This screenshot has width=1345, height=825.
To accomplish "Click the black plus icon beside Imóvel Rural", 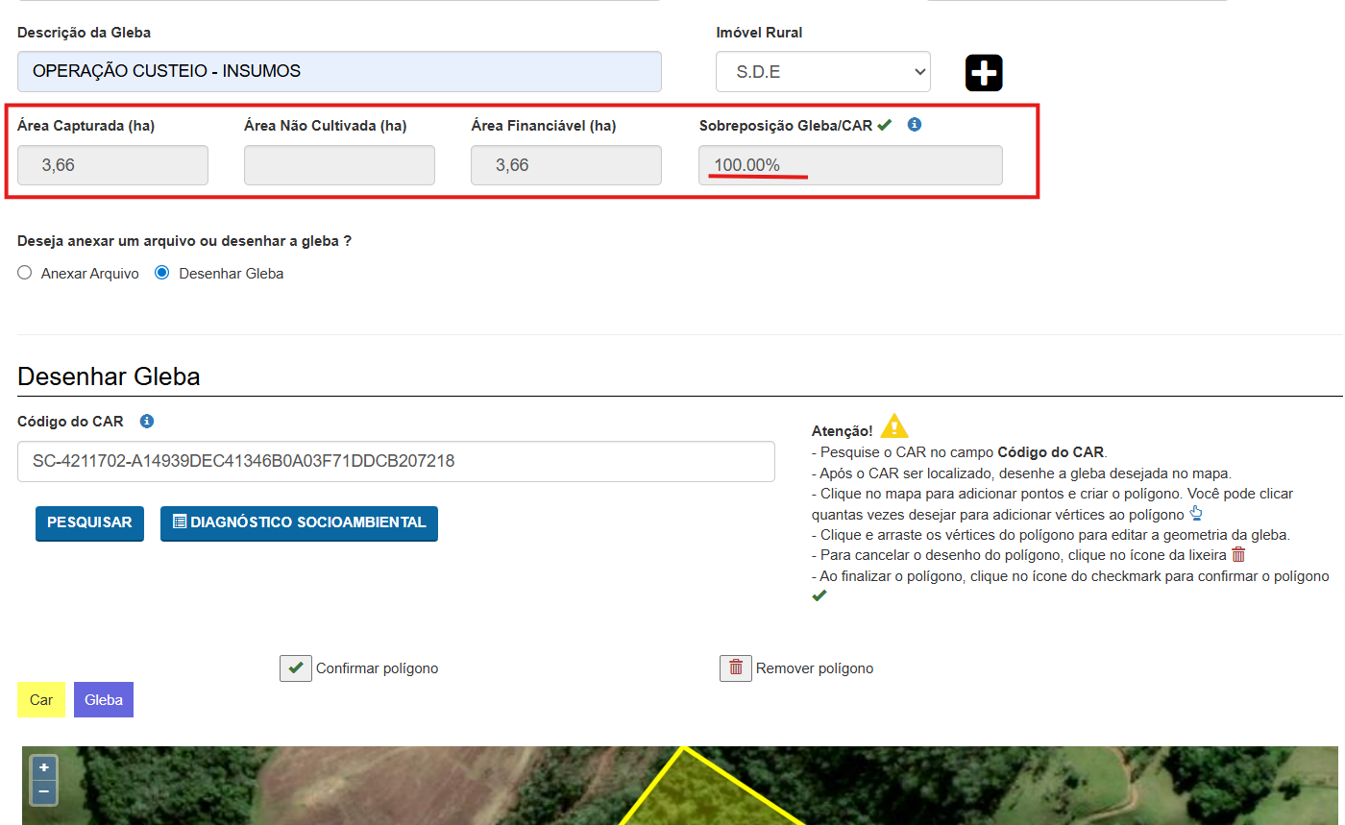I will click(x=984, y=73).
